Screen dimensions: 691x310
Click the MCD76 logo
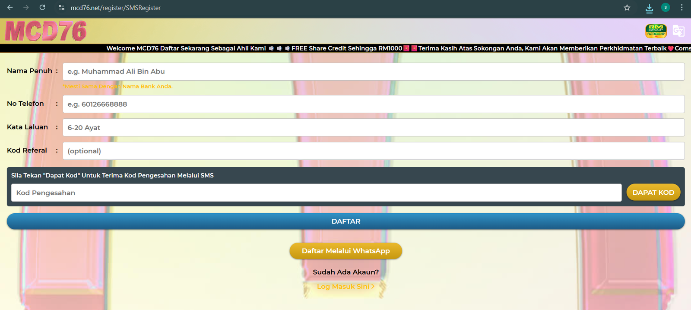tap(46, 31)
